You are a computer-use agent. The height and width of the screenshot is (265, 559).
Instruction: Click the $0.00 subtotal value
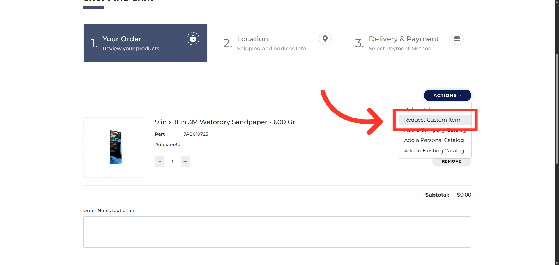pyautogui.click(x=464, y=195)
